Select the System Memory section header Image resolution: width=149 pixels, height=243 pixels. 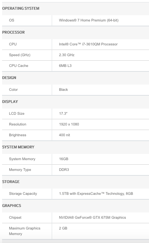point(18,147)
